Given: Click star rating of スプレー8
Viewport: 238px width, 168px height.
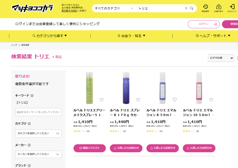Looking at the screenshot, I should coord(116,131).
